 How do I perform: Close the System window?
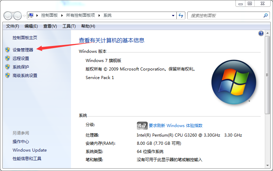pos(262,3)
